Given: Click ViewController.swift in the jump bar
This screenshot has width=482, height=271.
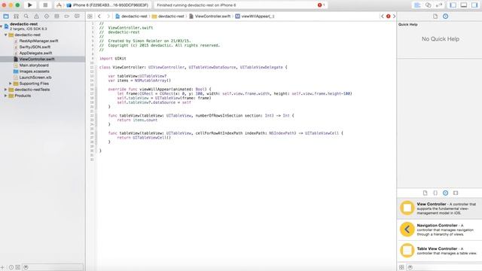Looking at the screenshot, I should tap(209, 17).
